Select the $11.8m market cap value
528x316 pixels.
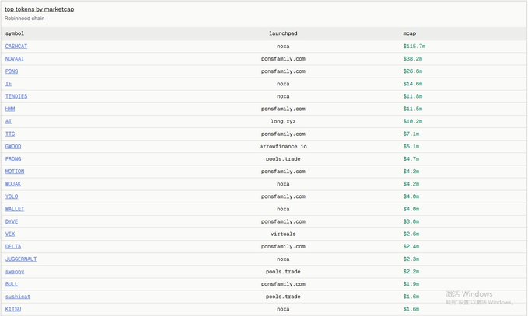413,96
